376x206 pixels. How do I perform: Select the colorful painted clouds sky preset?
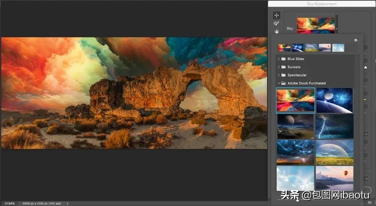[x=296, y=100]
